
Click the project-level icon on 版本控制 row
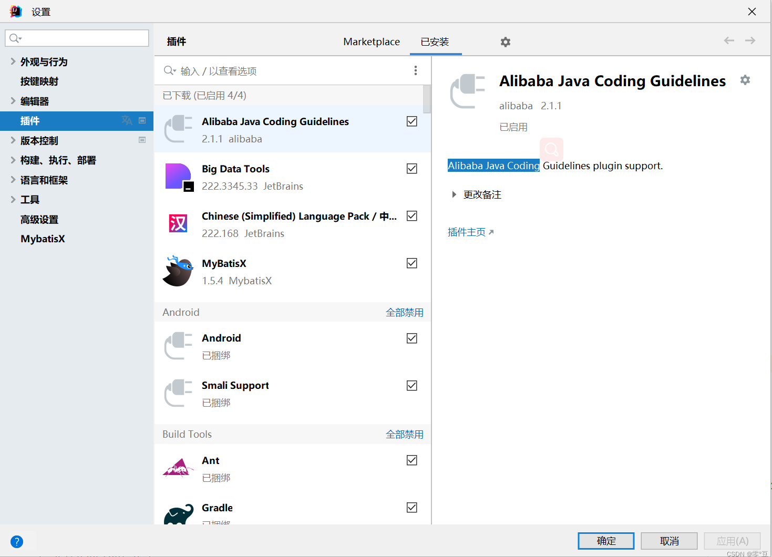pos(142,140)
